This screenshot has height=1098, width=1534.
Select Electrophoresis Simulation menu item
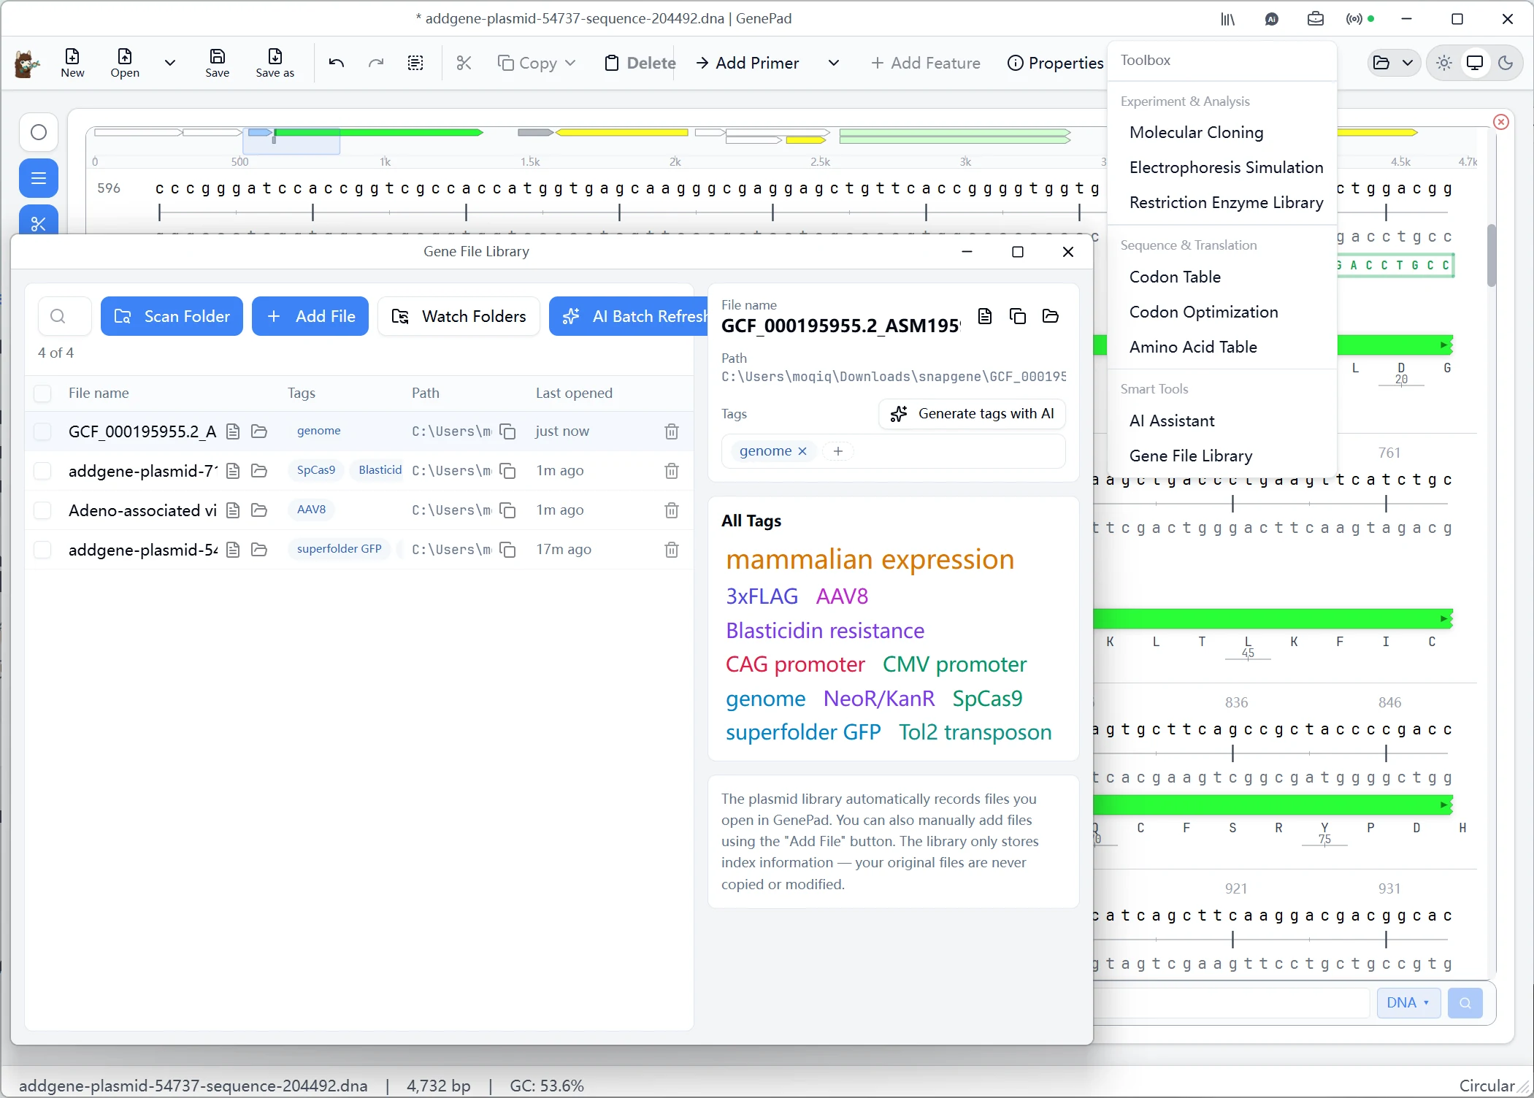click(1226, 167)
